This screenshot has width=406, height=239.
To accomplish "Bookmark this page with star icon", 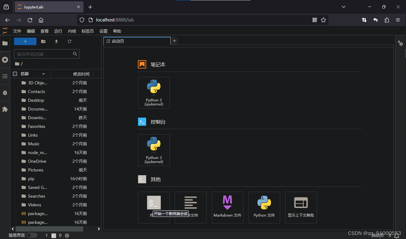I will (323, 20).
